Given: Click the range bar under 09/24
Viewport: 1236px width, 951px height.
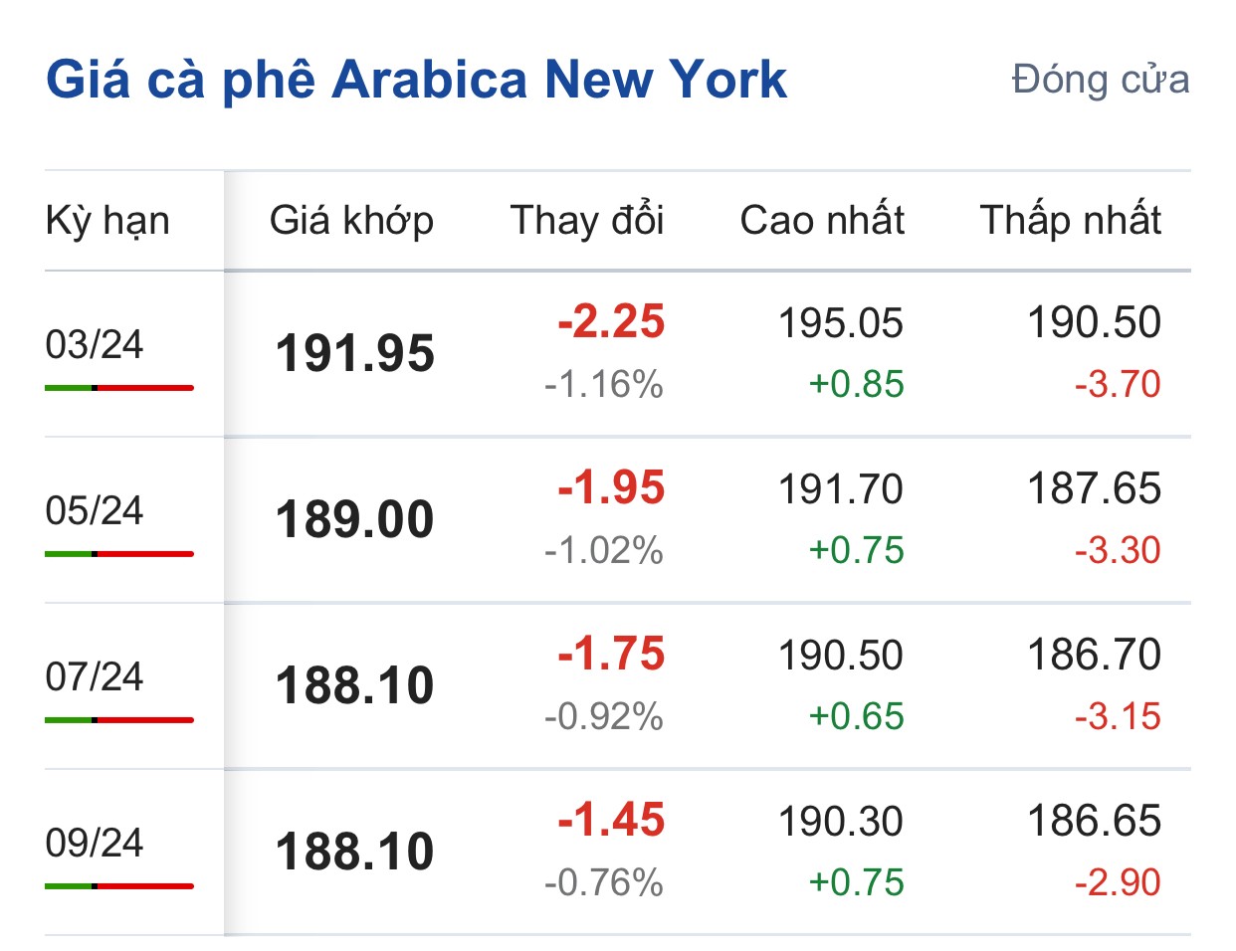Looking at the screenshot, I should click(119, 886).
